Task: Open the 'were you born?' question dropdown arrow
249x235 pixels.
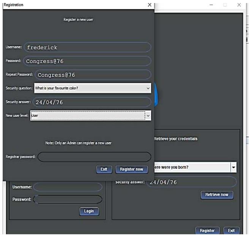Action: 233,167
